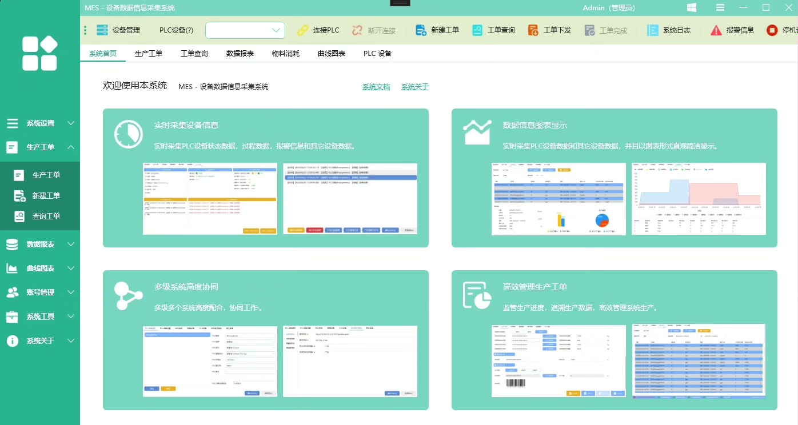The image size is (798, 425).
Task: Switch to the 曲线图表 tab
Action: click(x=332, y=54)
